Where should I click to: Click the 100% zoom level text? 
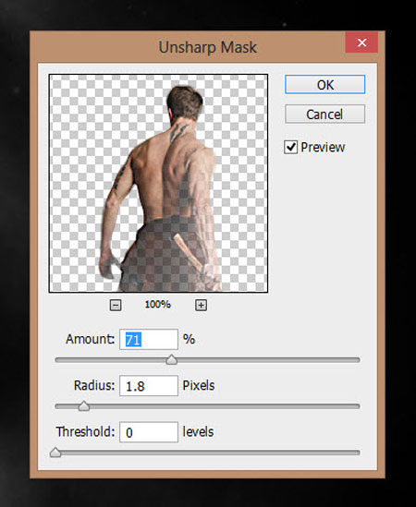coord(158,304)
